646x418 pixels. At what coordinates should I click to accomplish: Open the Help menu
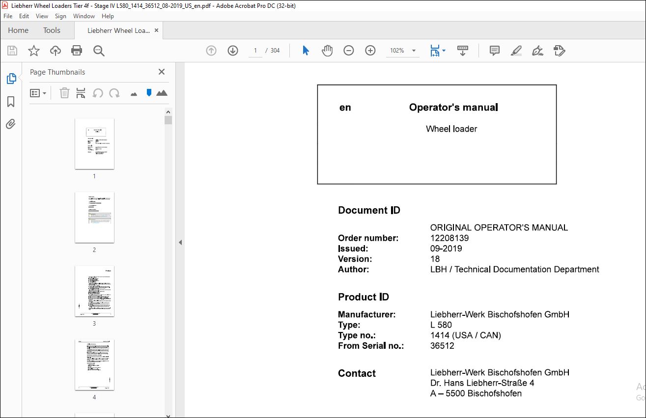[108, 16]
